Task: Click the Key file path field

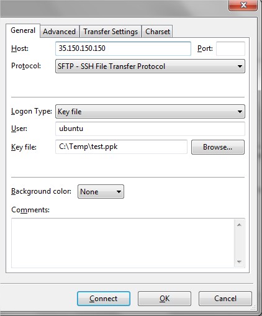Action: click(121, 147)
